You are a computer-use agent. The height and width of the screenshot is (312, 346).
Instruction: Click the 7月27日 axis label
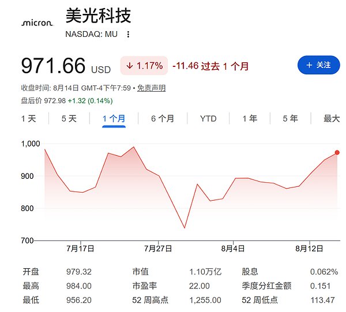click(158, 249)
